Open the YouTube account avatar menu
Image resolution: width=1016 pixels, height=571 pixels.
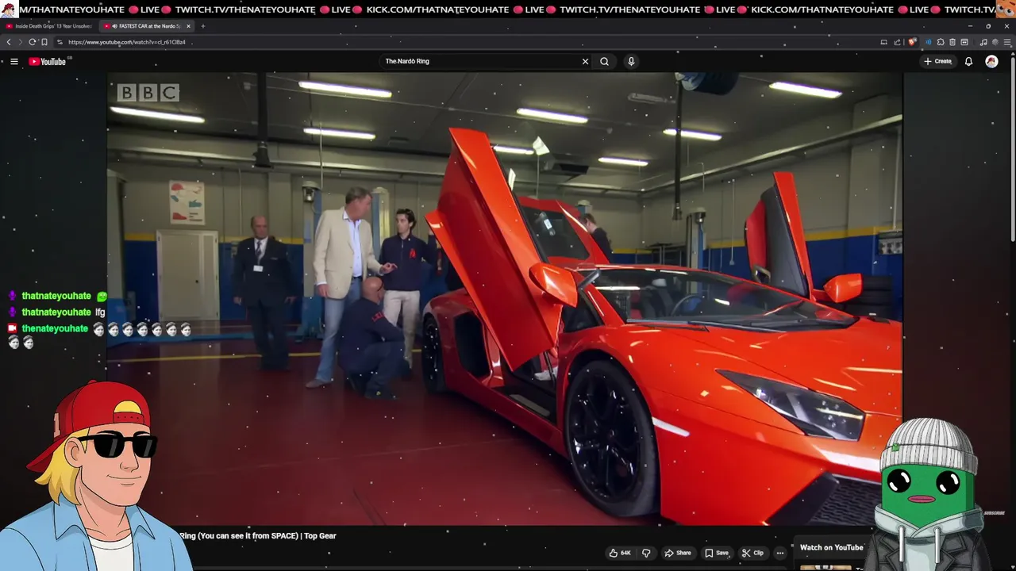[x=991, y=61]
